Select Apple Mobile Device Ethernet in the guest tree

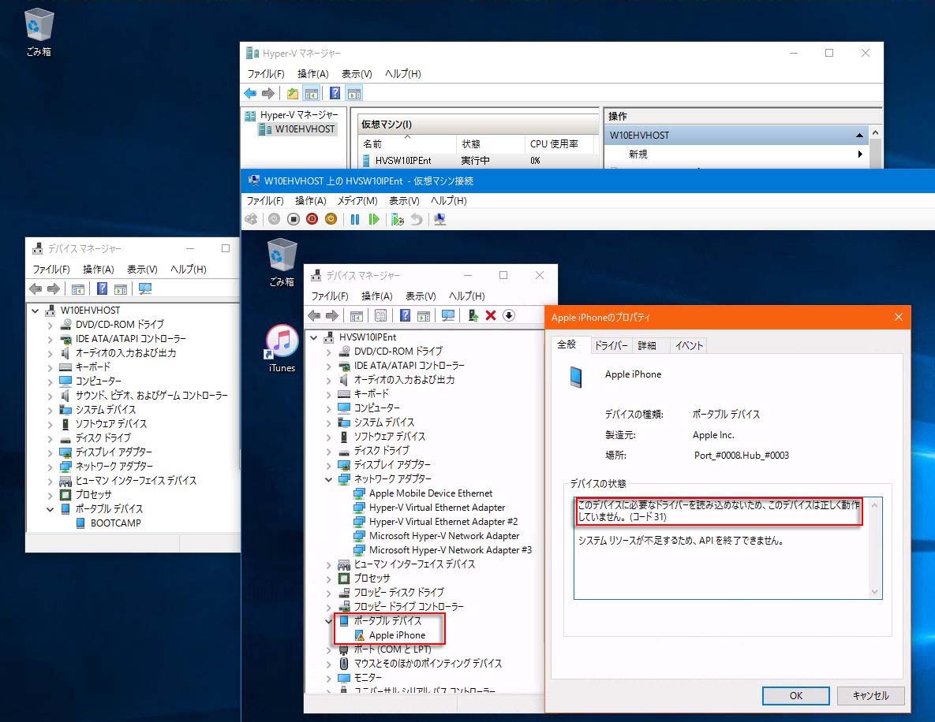point(431,493)
